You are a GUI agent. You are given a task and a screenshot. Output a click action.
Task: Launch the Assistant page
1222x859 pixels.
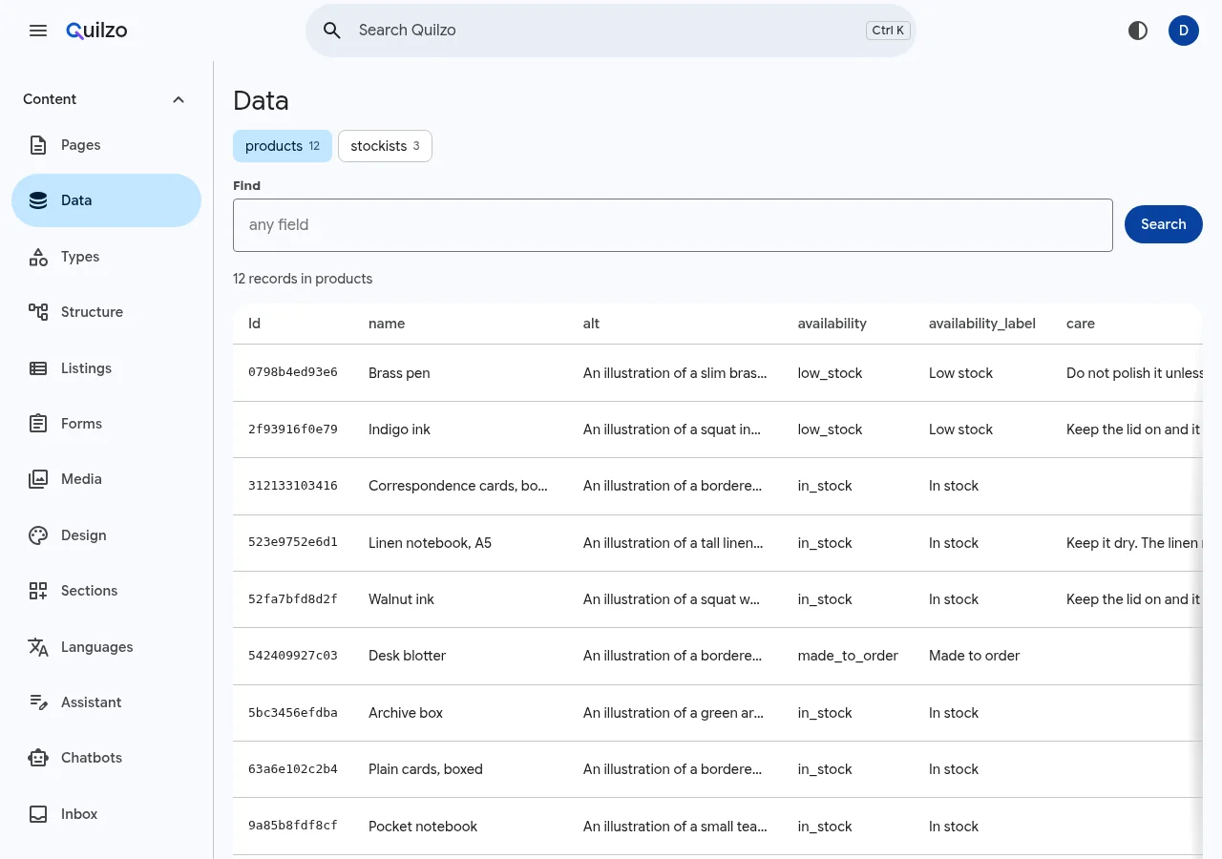click(106, 702)
